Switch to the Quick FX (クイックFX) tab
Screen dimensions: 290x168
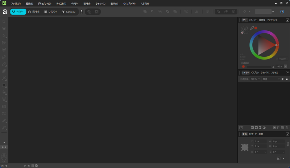pos(265,73)
